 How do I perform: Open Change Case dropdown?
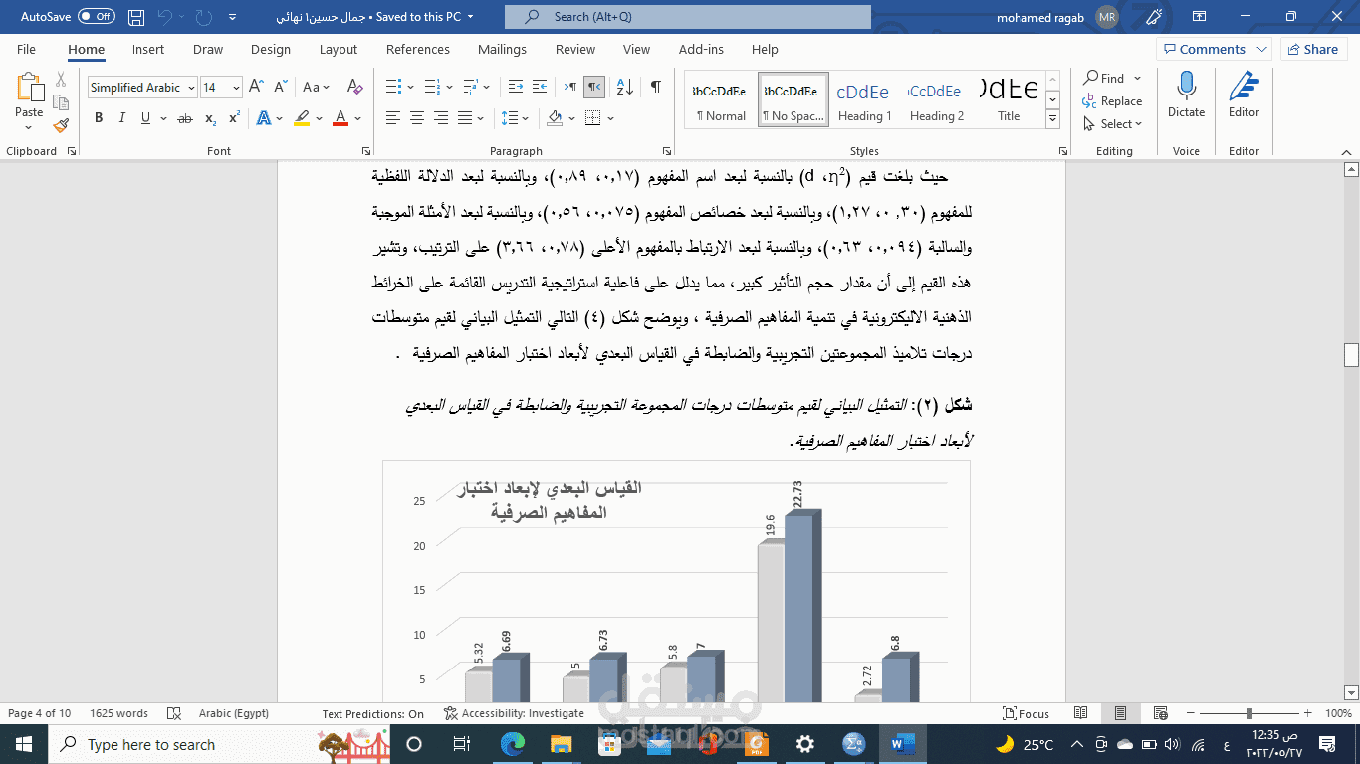pos(317,87)
